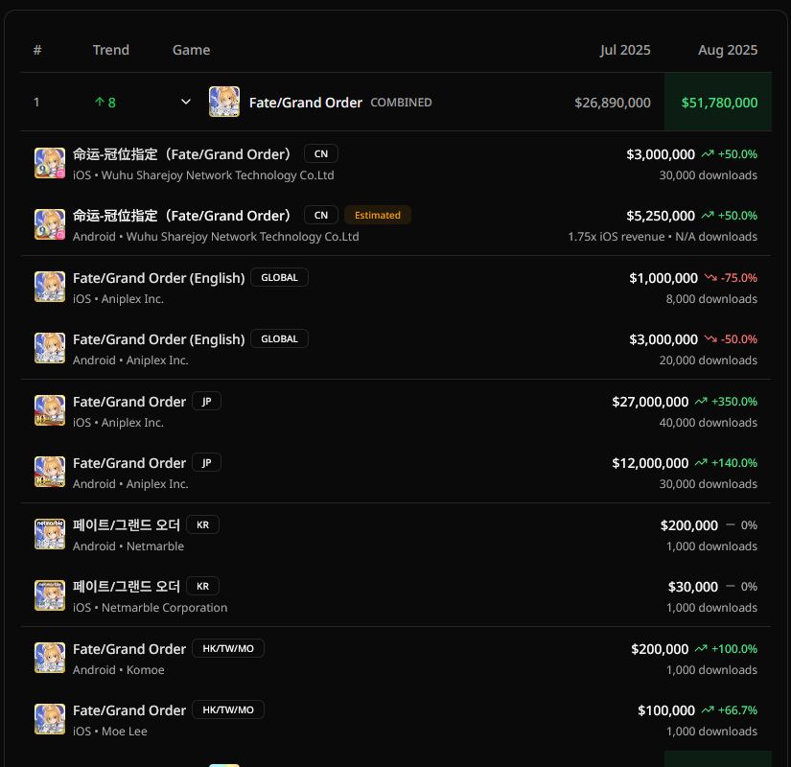Open the Moe Lee iOS app icon

pos(50,719)
